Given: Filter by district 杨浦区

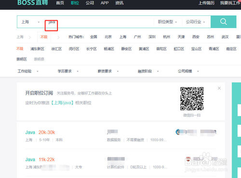Looking at the screenshot, I should pos(109,49).
